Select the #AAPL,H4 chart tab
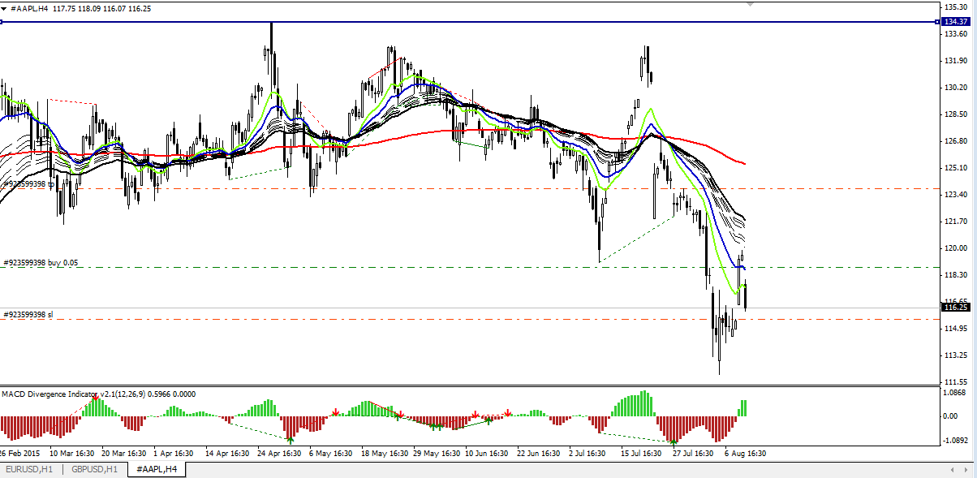 tap(156, 469)
